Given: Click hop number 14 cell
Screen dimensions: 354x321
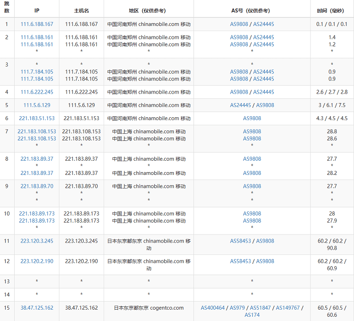Looking at the screenshot, I should (x=7, y=295).
